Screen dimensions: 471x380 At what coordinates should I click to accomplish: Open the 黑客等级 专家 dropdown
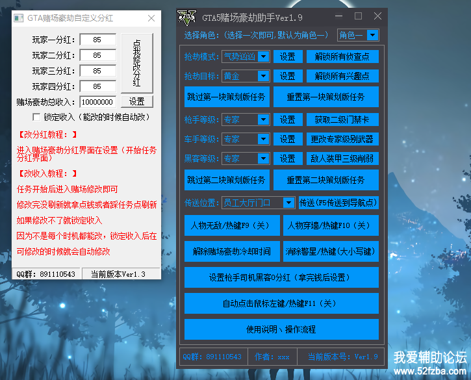[264, 158]
